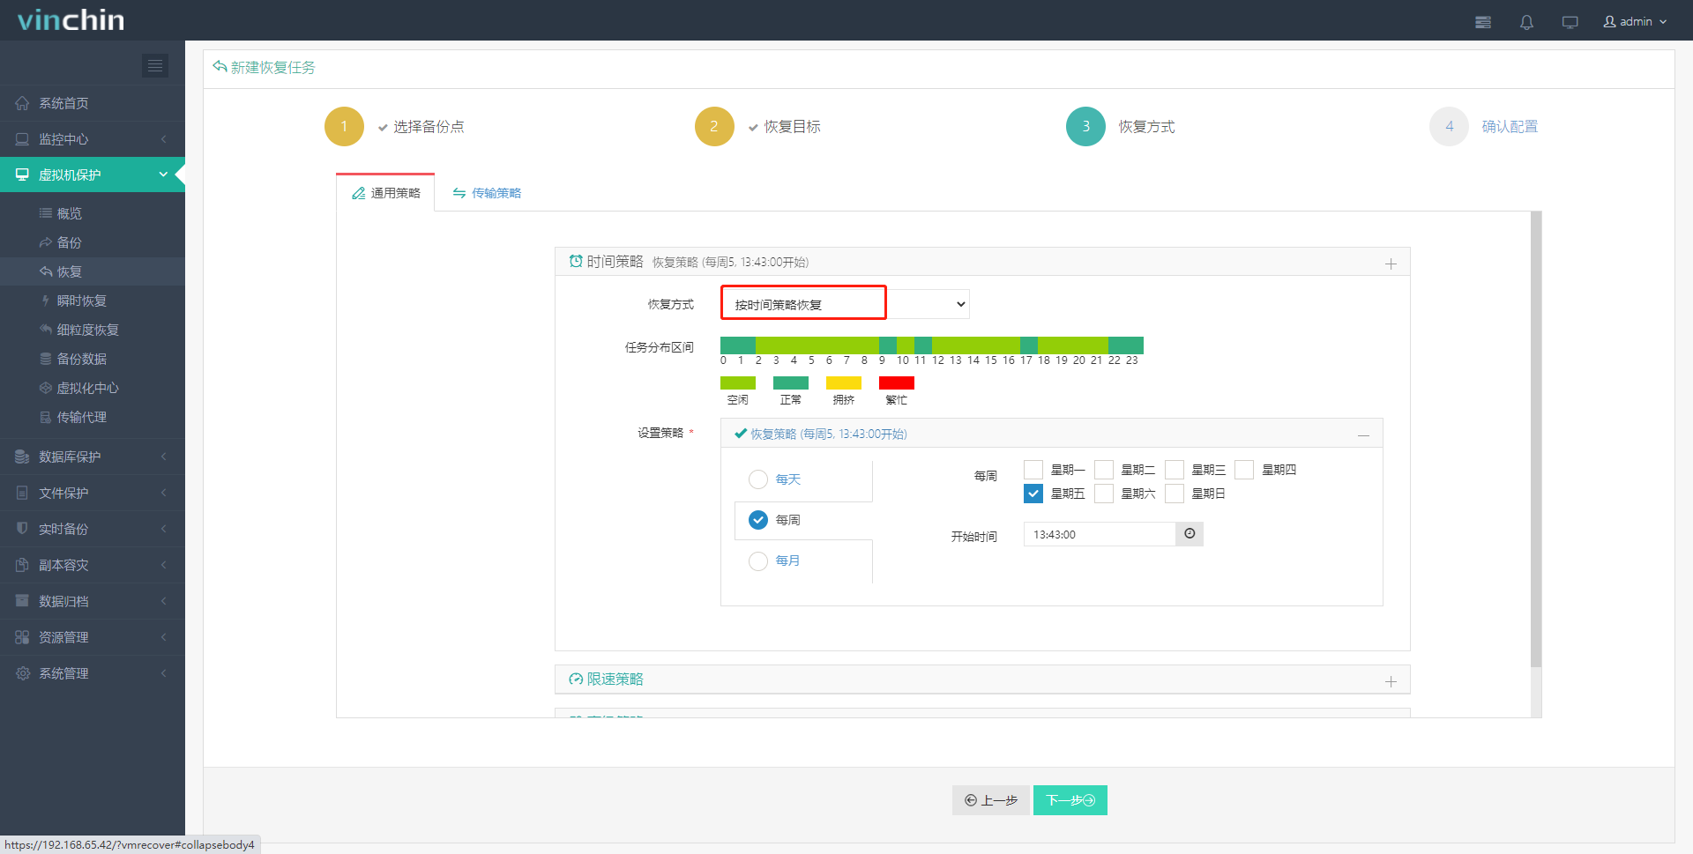This screenshot has width=1693, height=854.
Task: Click the strategy panel vertical scrollbar
Action: [x=1536, y=439]
